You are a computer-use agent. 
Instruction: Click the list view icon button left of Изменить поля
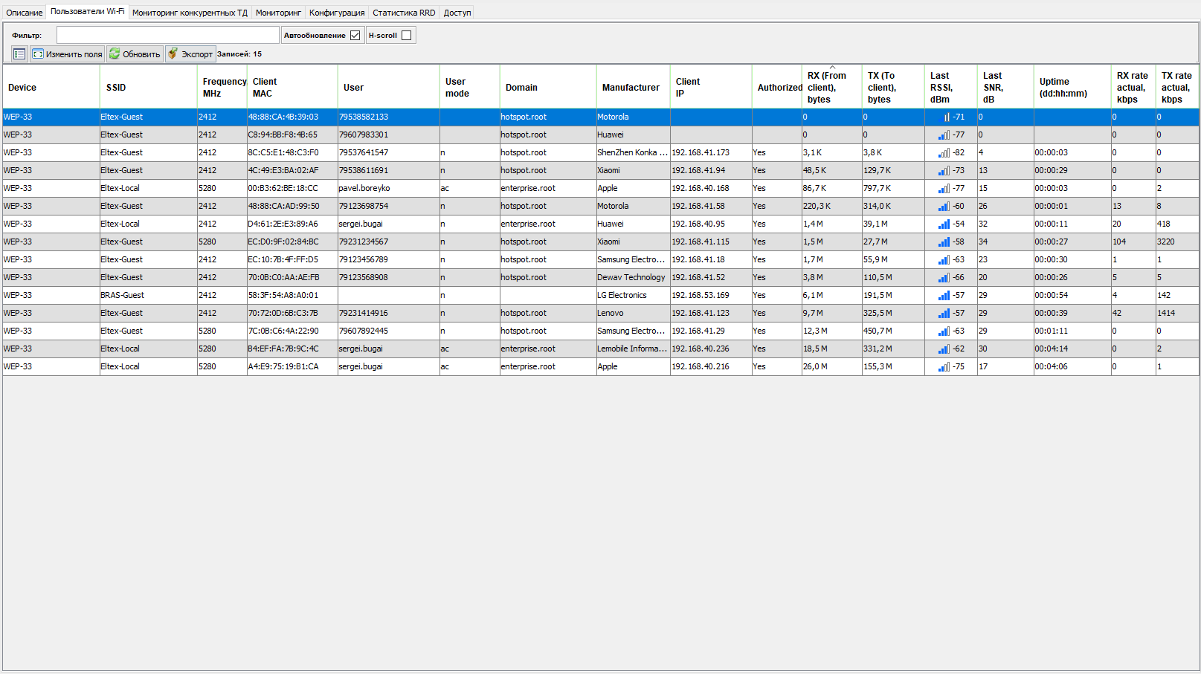pos(19,54)
